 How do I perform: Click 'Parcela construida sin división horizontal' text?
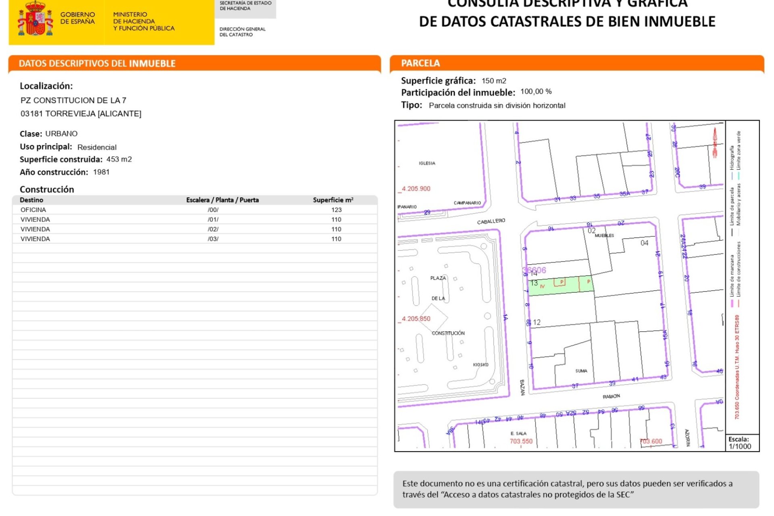[x=497, y=105]
